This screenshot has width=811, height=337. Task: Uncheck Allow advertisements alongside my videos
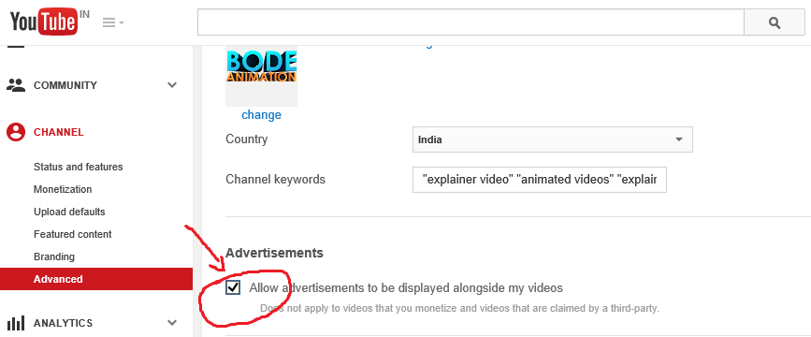pyautogui.click(x=233, y=287)
